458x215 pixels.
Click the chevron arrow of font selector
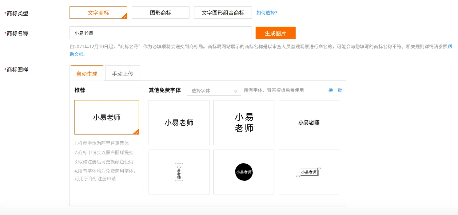coord(235,91)
